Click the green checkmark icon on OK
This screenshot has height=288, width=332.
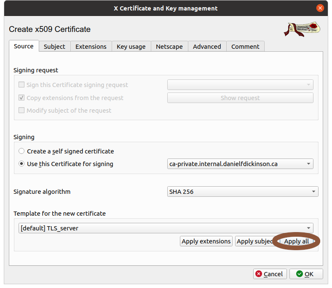click(300, 274)
